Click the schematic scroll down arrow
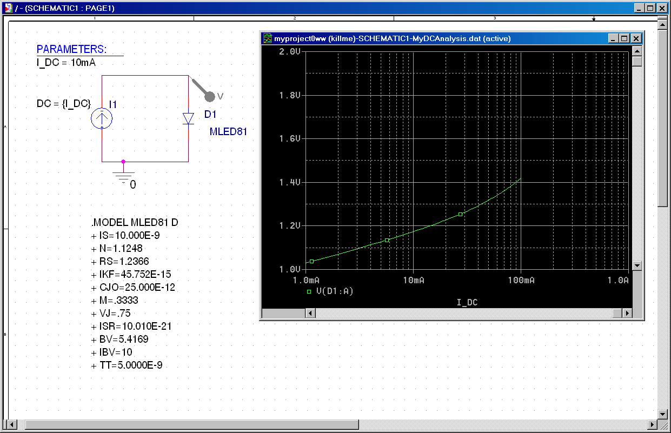Viewport: 671px width, 433px height. click(662, 414)
